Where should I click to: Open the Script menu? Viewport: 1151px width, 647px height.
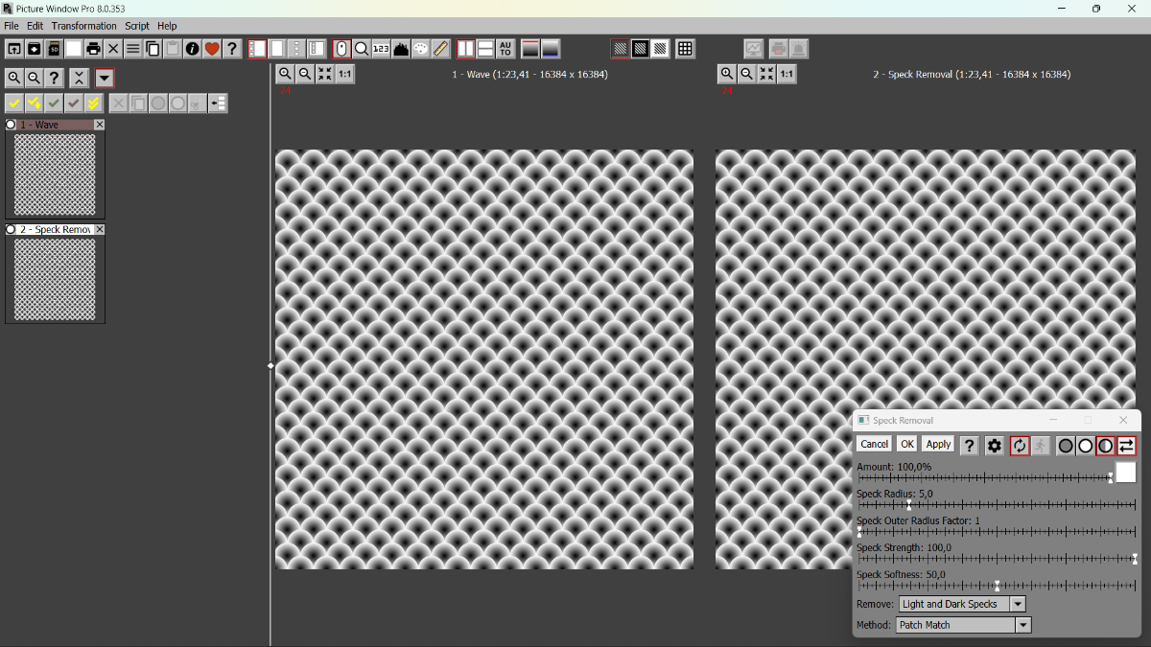(x=137, y=26)
